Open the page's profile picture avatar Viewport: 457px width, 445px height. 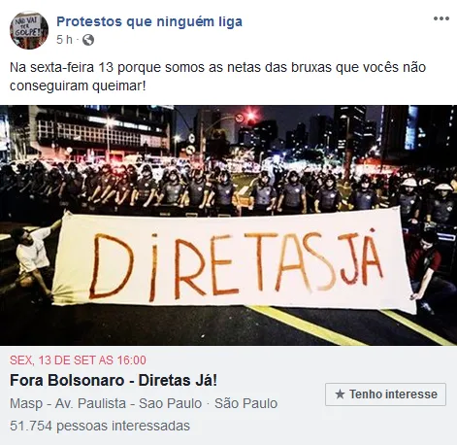tap(29, 30)
